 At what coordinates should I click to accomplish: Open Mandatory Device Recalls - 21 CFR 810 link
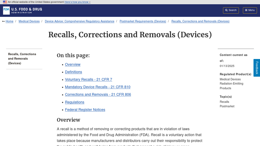pos(98,87)
